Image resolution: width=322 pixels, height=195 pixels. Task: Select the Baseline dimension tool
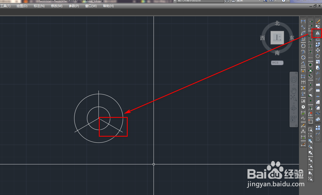[303, 76]
